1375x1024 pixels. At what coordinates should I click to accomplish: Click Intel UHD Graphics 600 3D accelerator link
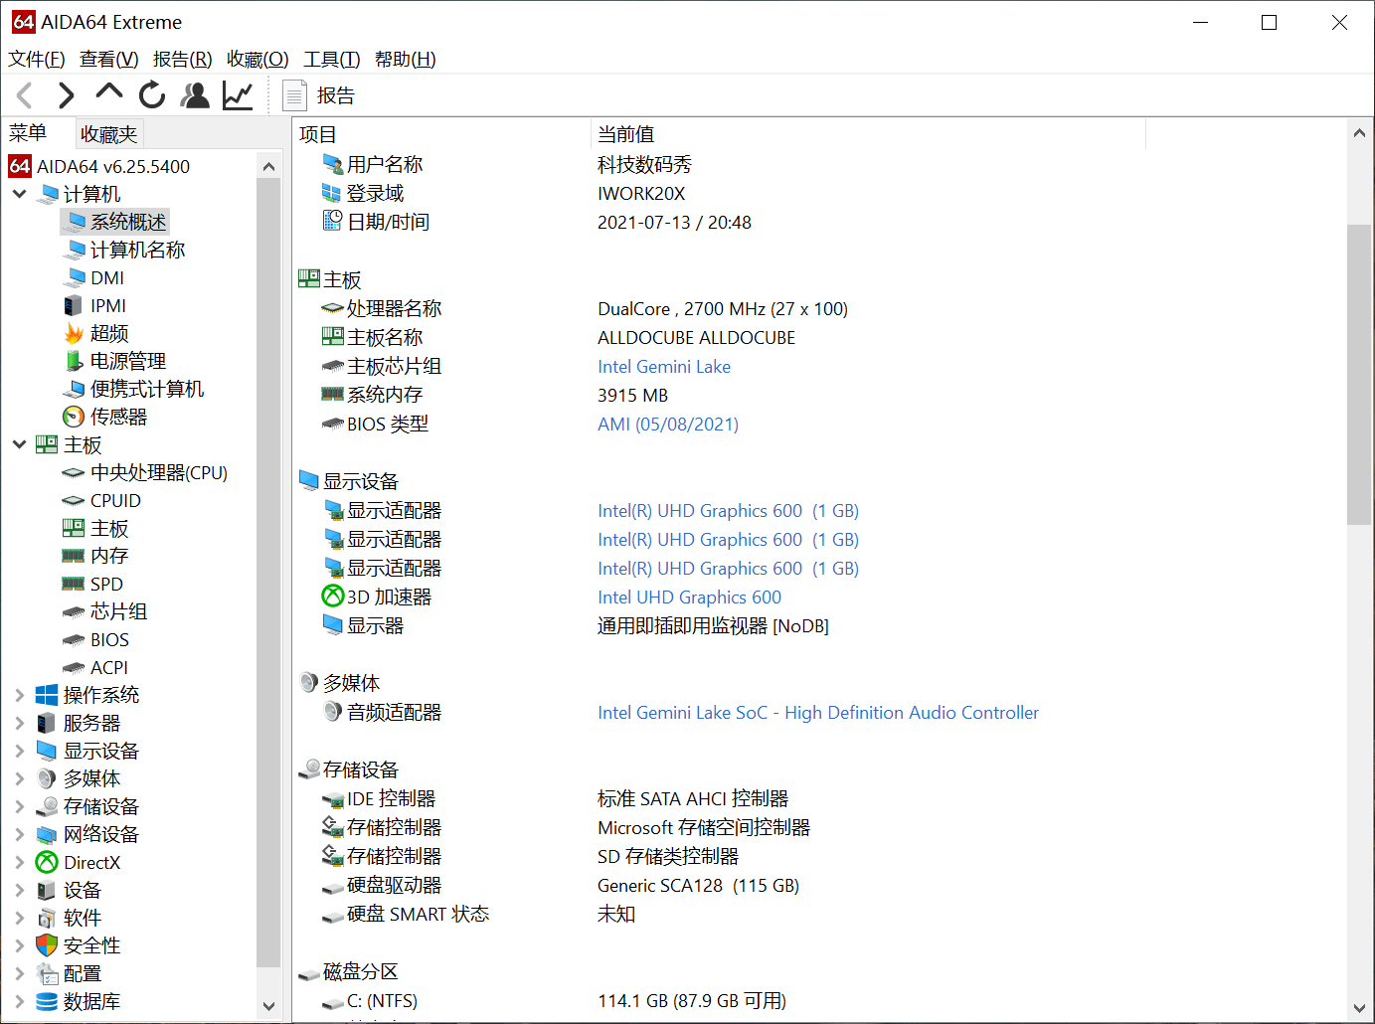point(689,597)
